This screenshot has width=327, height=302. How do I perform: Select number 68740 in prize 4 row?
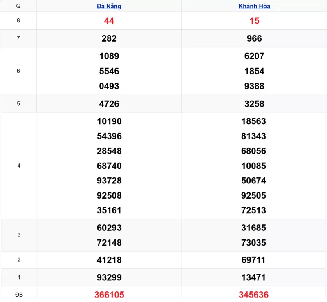109,166
